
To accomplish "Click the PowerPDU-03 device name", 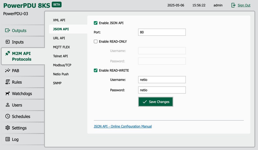I will tap(16, 14).
